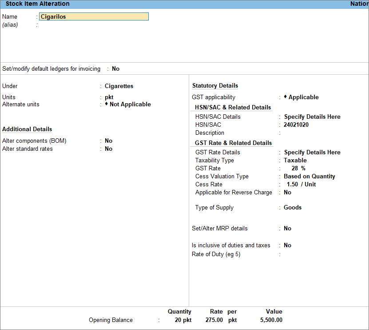Click Opening Balance quantity 20 pkt
This screenshot has width=369, height=330.
(x=183, y=320)
